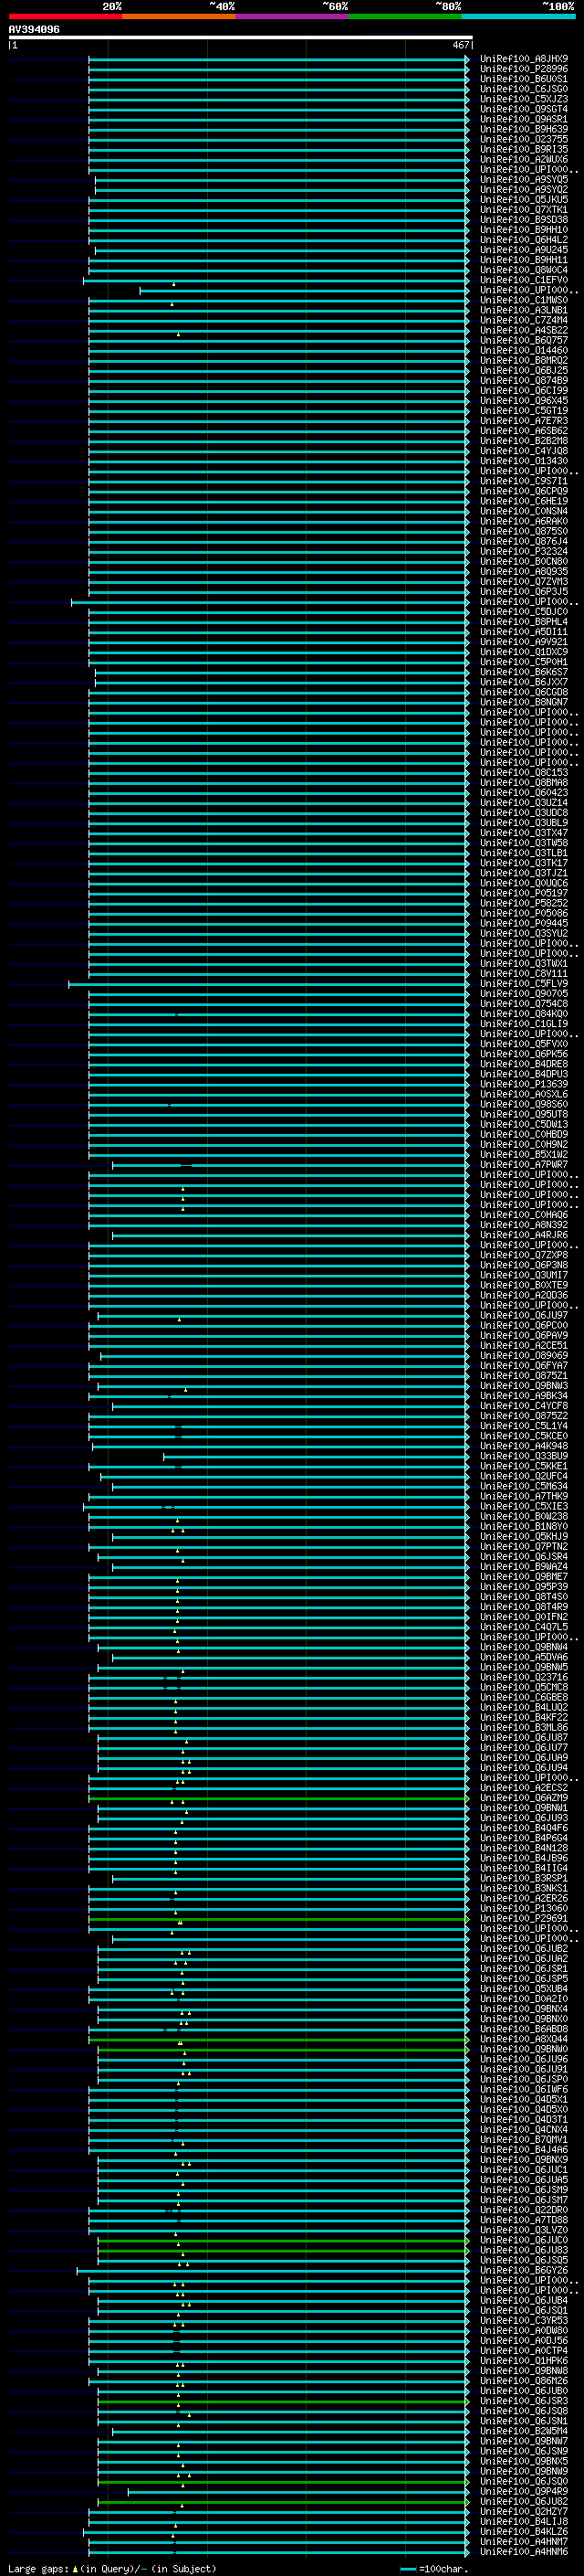Open hit UniRef100_A7THK9
This screenshot has width=584, height=2576.
(524, 1496)
